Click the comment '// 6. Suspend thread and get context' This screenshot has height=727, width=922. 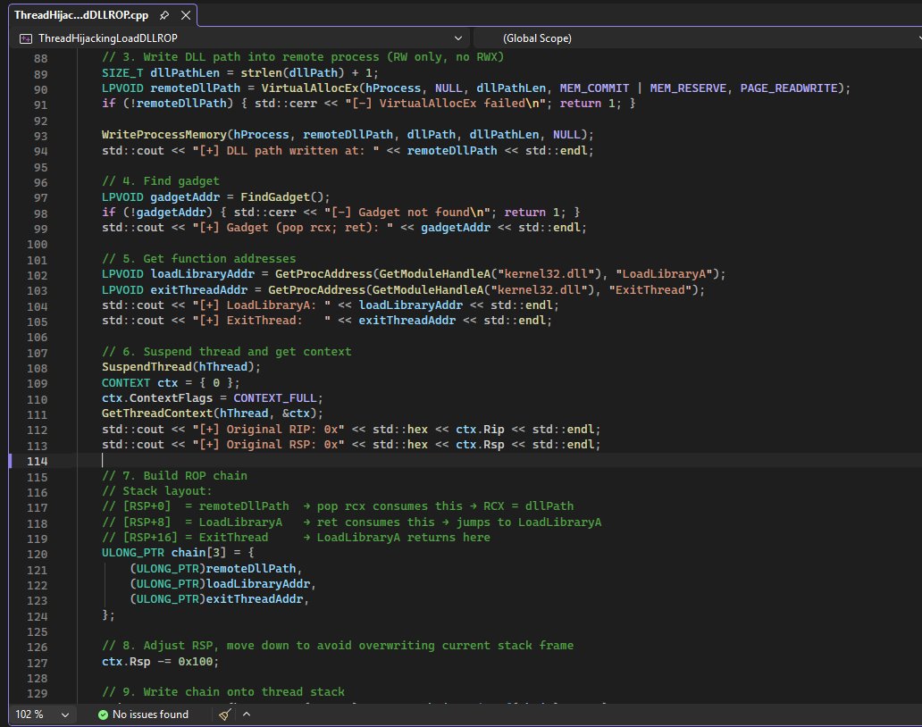pos(226,352)
